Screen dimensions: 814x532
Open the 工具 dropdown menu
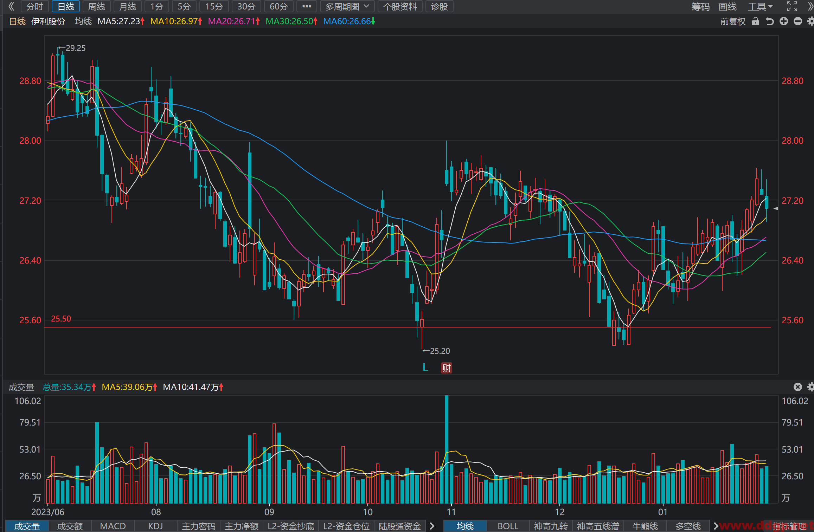click(x=761, y=6)
